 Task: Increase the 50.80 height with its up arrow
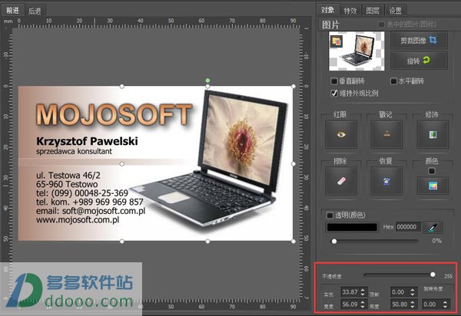[x=413, y=302]
